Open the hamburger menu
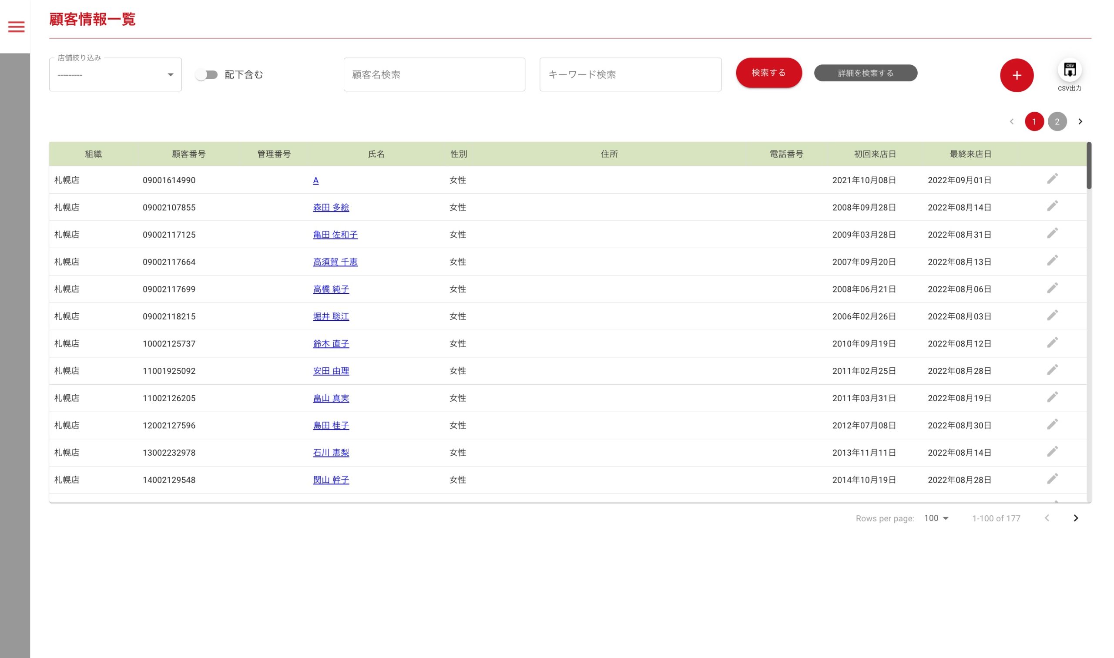Image resolution: width=1114 pixels, height=658 pixels. (17, 27)
